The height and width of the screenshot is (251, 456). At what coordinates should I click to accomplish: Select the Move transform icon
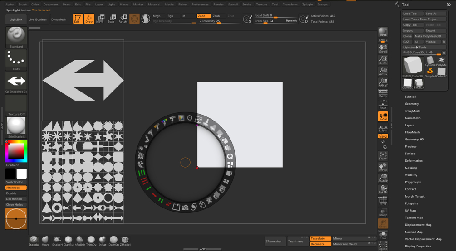pyautogui.click(x=100, y=19)
